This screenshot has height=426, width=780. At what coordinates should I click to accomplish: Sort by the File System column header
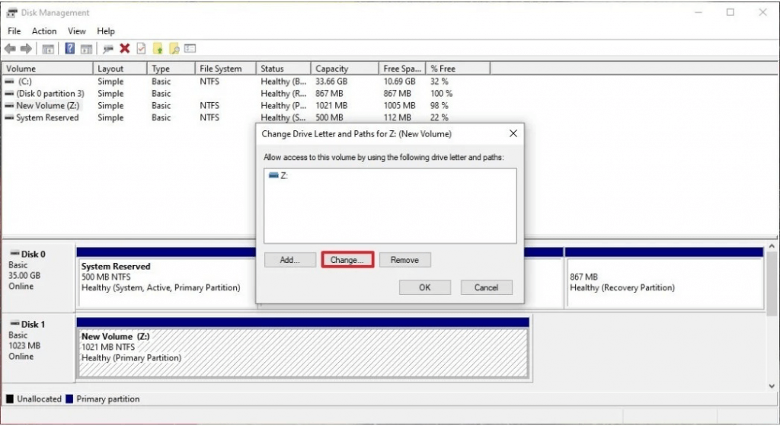tap(225, 69)
